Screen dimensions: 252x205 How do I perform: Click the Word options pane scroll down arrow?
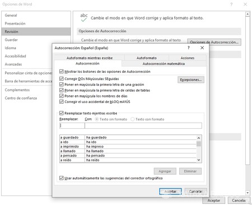pos(248,193)
